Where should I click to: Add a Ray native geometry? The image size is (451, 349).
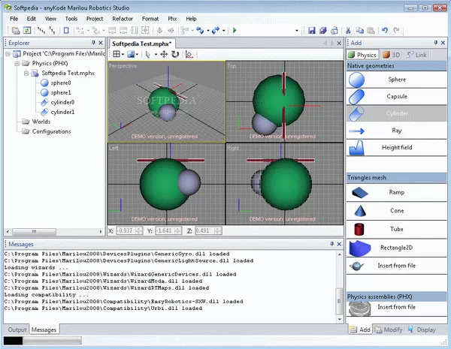pyautogui.click(x=396, y=131)
